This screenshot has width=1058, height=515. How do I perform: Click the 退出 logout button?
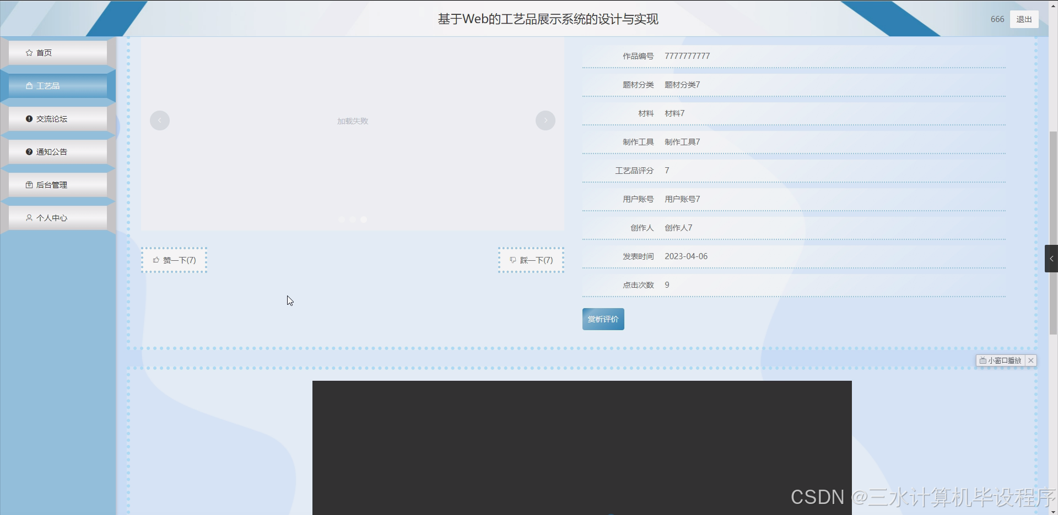[x=1024, y=19]
